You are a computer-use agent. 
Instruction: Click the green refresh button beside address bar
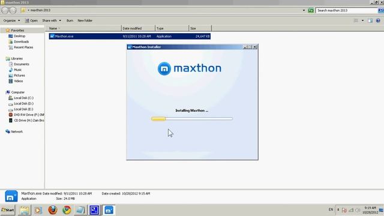pyautogui.click(x=311, y=10)
